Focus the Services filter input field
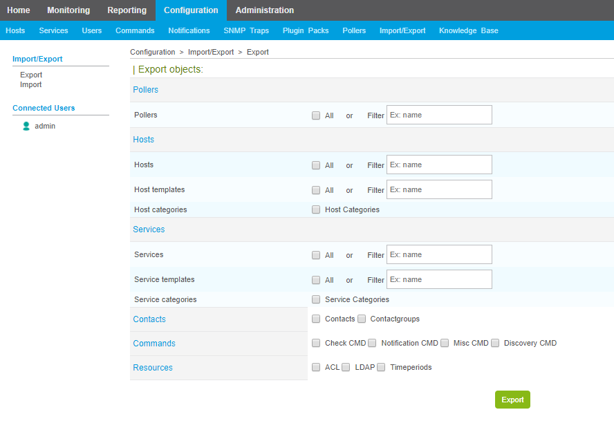 439,254
